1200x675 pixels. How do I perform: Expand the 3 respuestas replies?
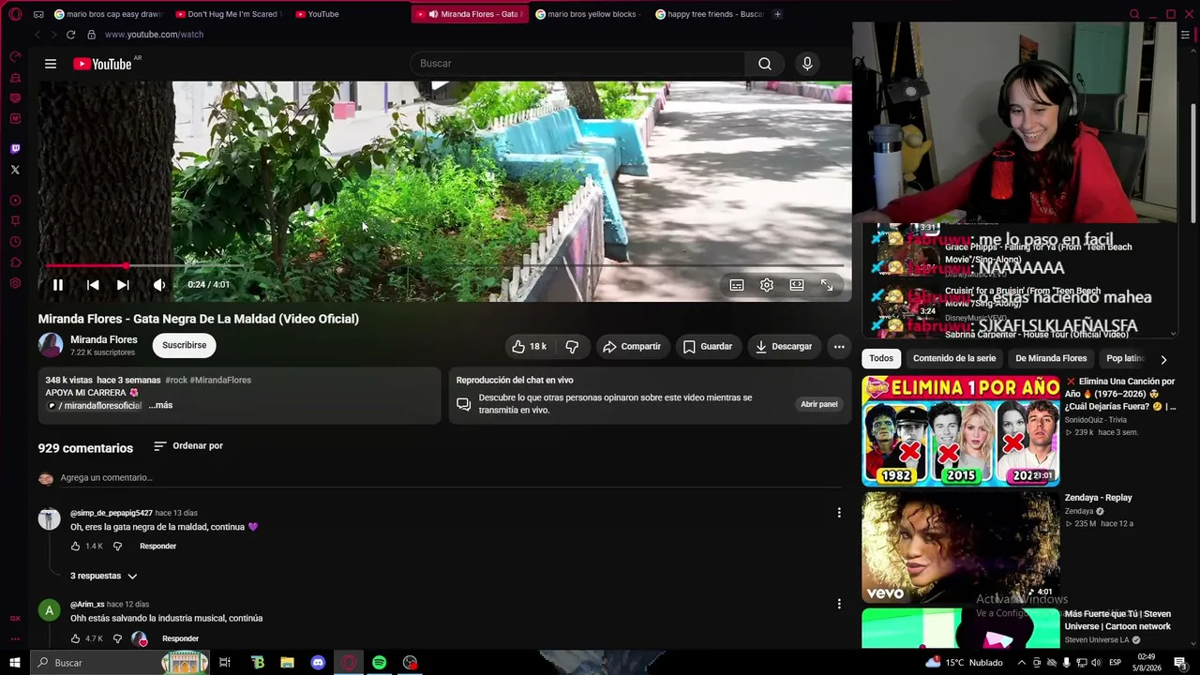(x=104, y=576)
